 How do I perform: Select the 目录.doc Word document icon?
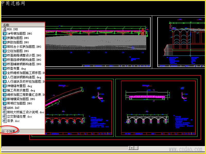pyautogui.click(x=5, y=121)
